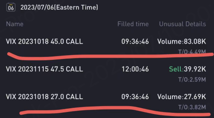This screenshot has height=118, width=214.
Task: Select the 2023/07/06 Eastern Time date label
Action: click(x=59, y=7)
